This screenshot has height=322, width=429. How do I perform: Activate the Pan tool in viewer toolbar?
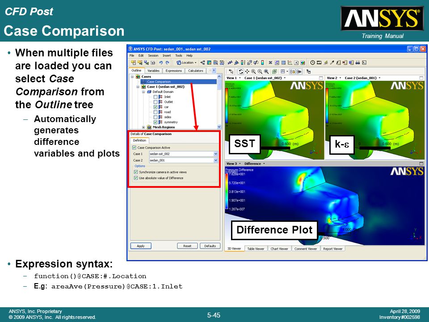pos(247,72)
